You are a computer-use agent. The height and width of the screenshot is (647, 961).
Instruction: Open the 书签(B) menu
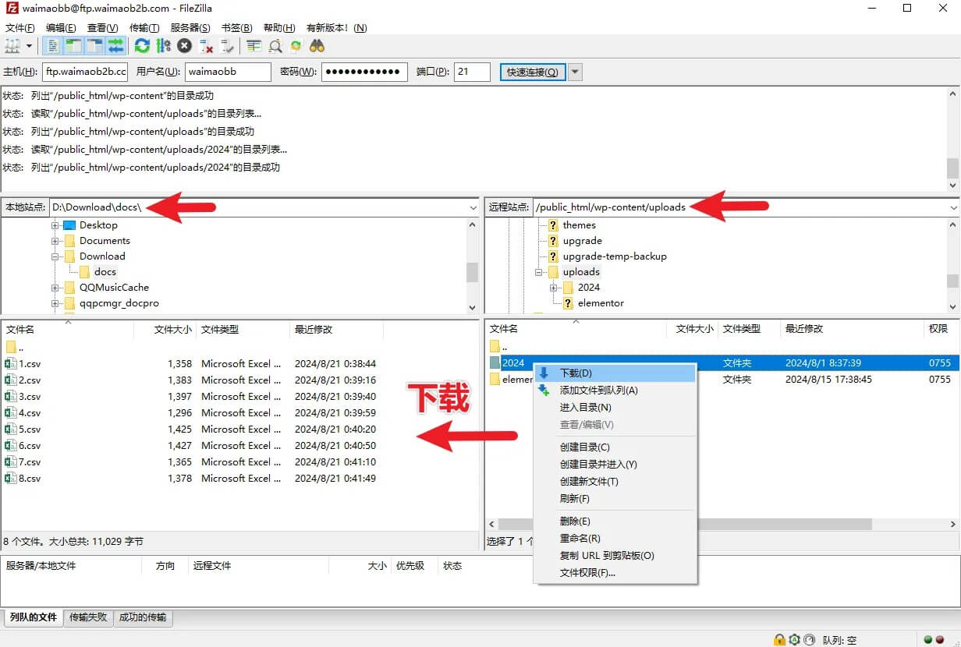click(236, 27)
